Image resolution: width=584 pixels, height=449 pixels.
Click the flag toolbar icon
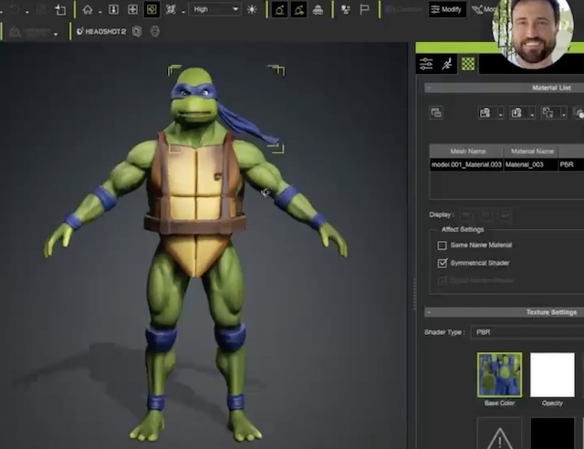[x=365, y=9]
